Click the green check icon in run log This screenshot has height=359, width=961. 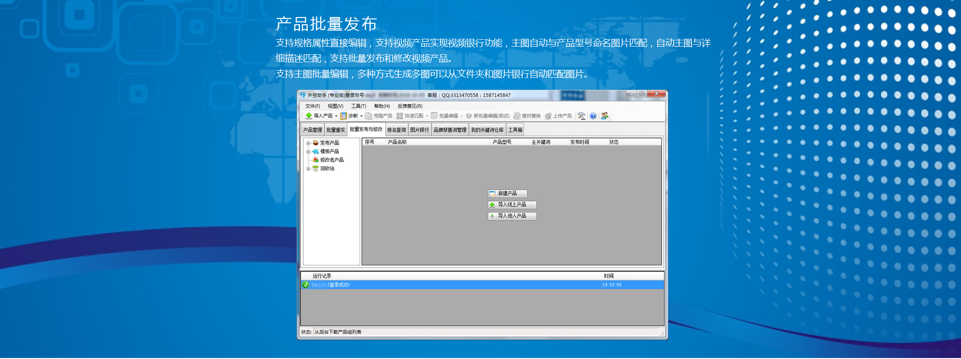coord(306,285)
